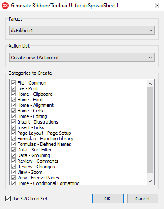Open the Target dxRibbon1 dropdown

coord(82,30)
